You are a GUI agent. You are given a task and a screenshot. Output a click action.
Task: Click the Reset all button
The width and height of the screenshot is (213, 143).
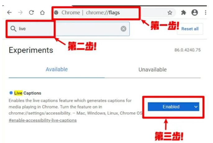click(x=190, y=29)
